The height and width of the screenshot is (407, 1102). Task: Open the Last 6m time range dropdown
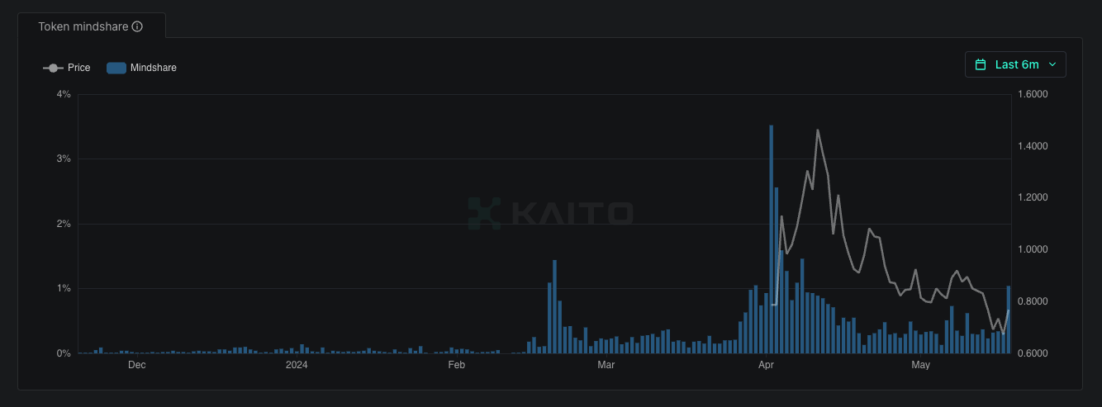[x=1015, y=64]
